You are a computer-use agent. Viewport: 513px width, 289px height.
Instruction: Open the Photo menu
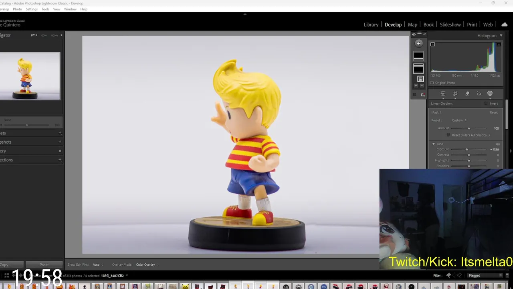coord(17,9)
